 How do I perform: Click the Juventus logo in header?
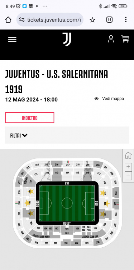coord(67,39)
